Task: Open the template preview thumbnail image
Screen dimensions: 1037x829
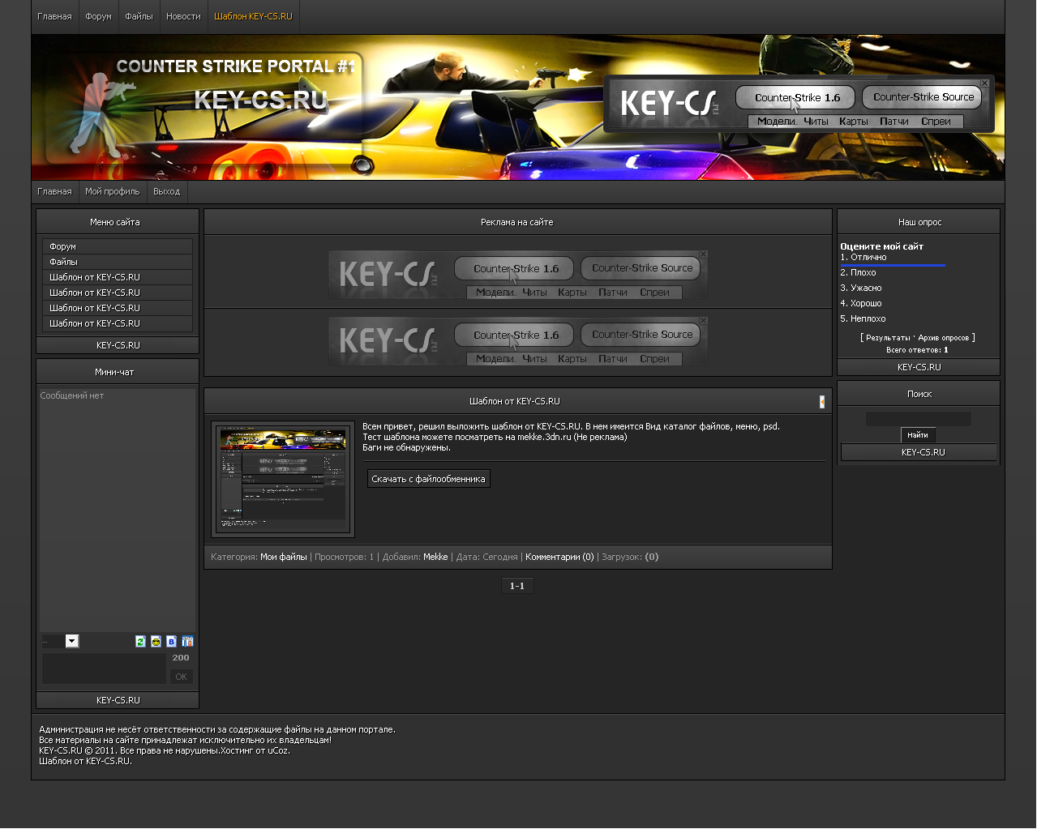Action: (283, 479)
